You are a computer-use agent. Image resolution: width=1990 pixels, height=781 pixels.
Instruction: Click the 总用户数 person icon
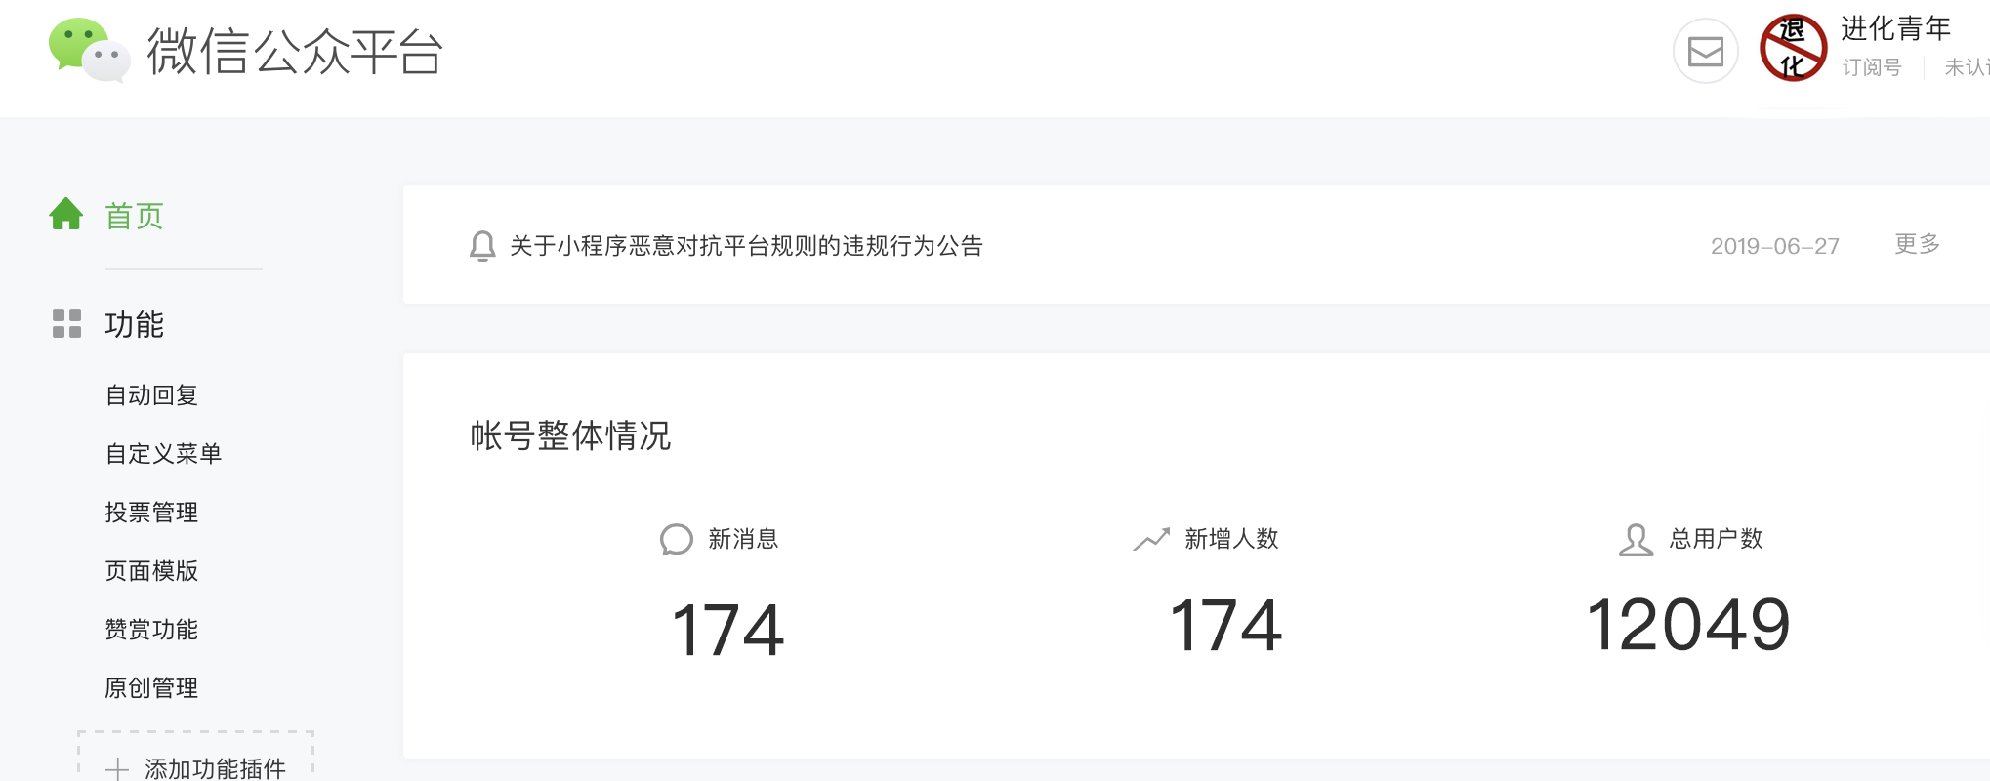[1636, 539]
